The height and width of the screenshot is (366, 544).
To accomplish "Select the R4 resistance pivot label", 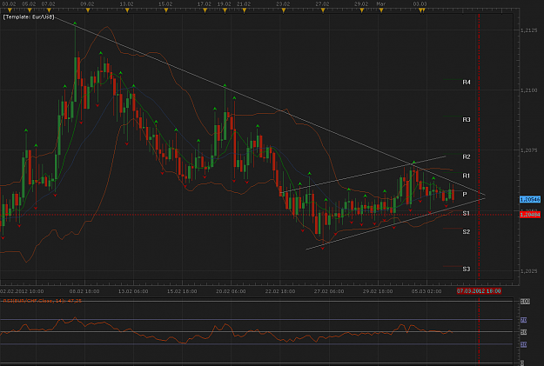I will (467, 82).
